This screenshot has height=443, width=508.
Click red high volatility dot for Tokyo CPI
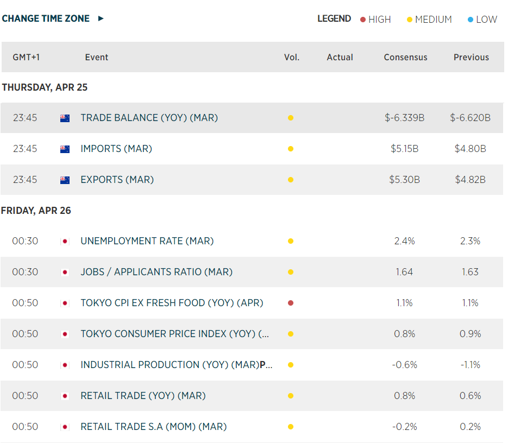tap(291, 303)
